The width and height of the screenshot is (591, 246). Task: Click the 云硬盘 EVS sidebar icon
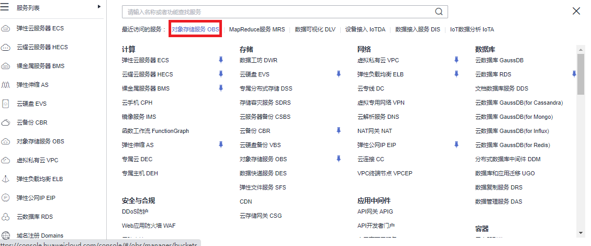(x=6, y=104)
